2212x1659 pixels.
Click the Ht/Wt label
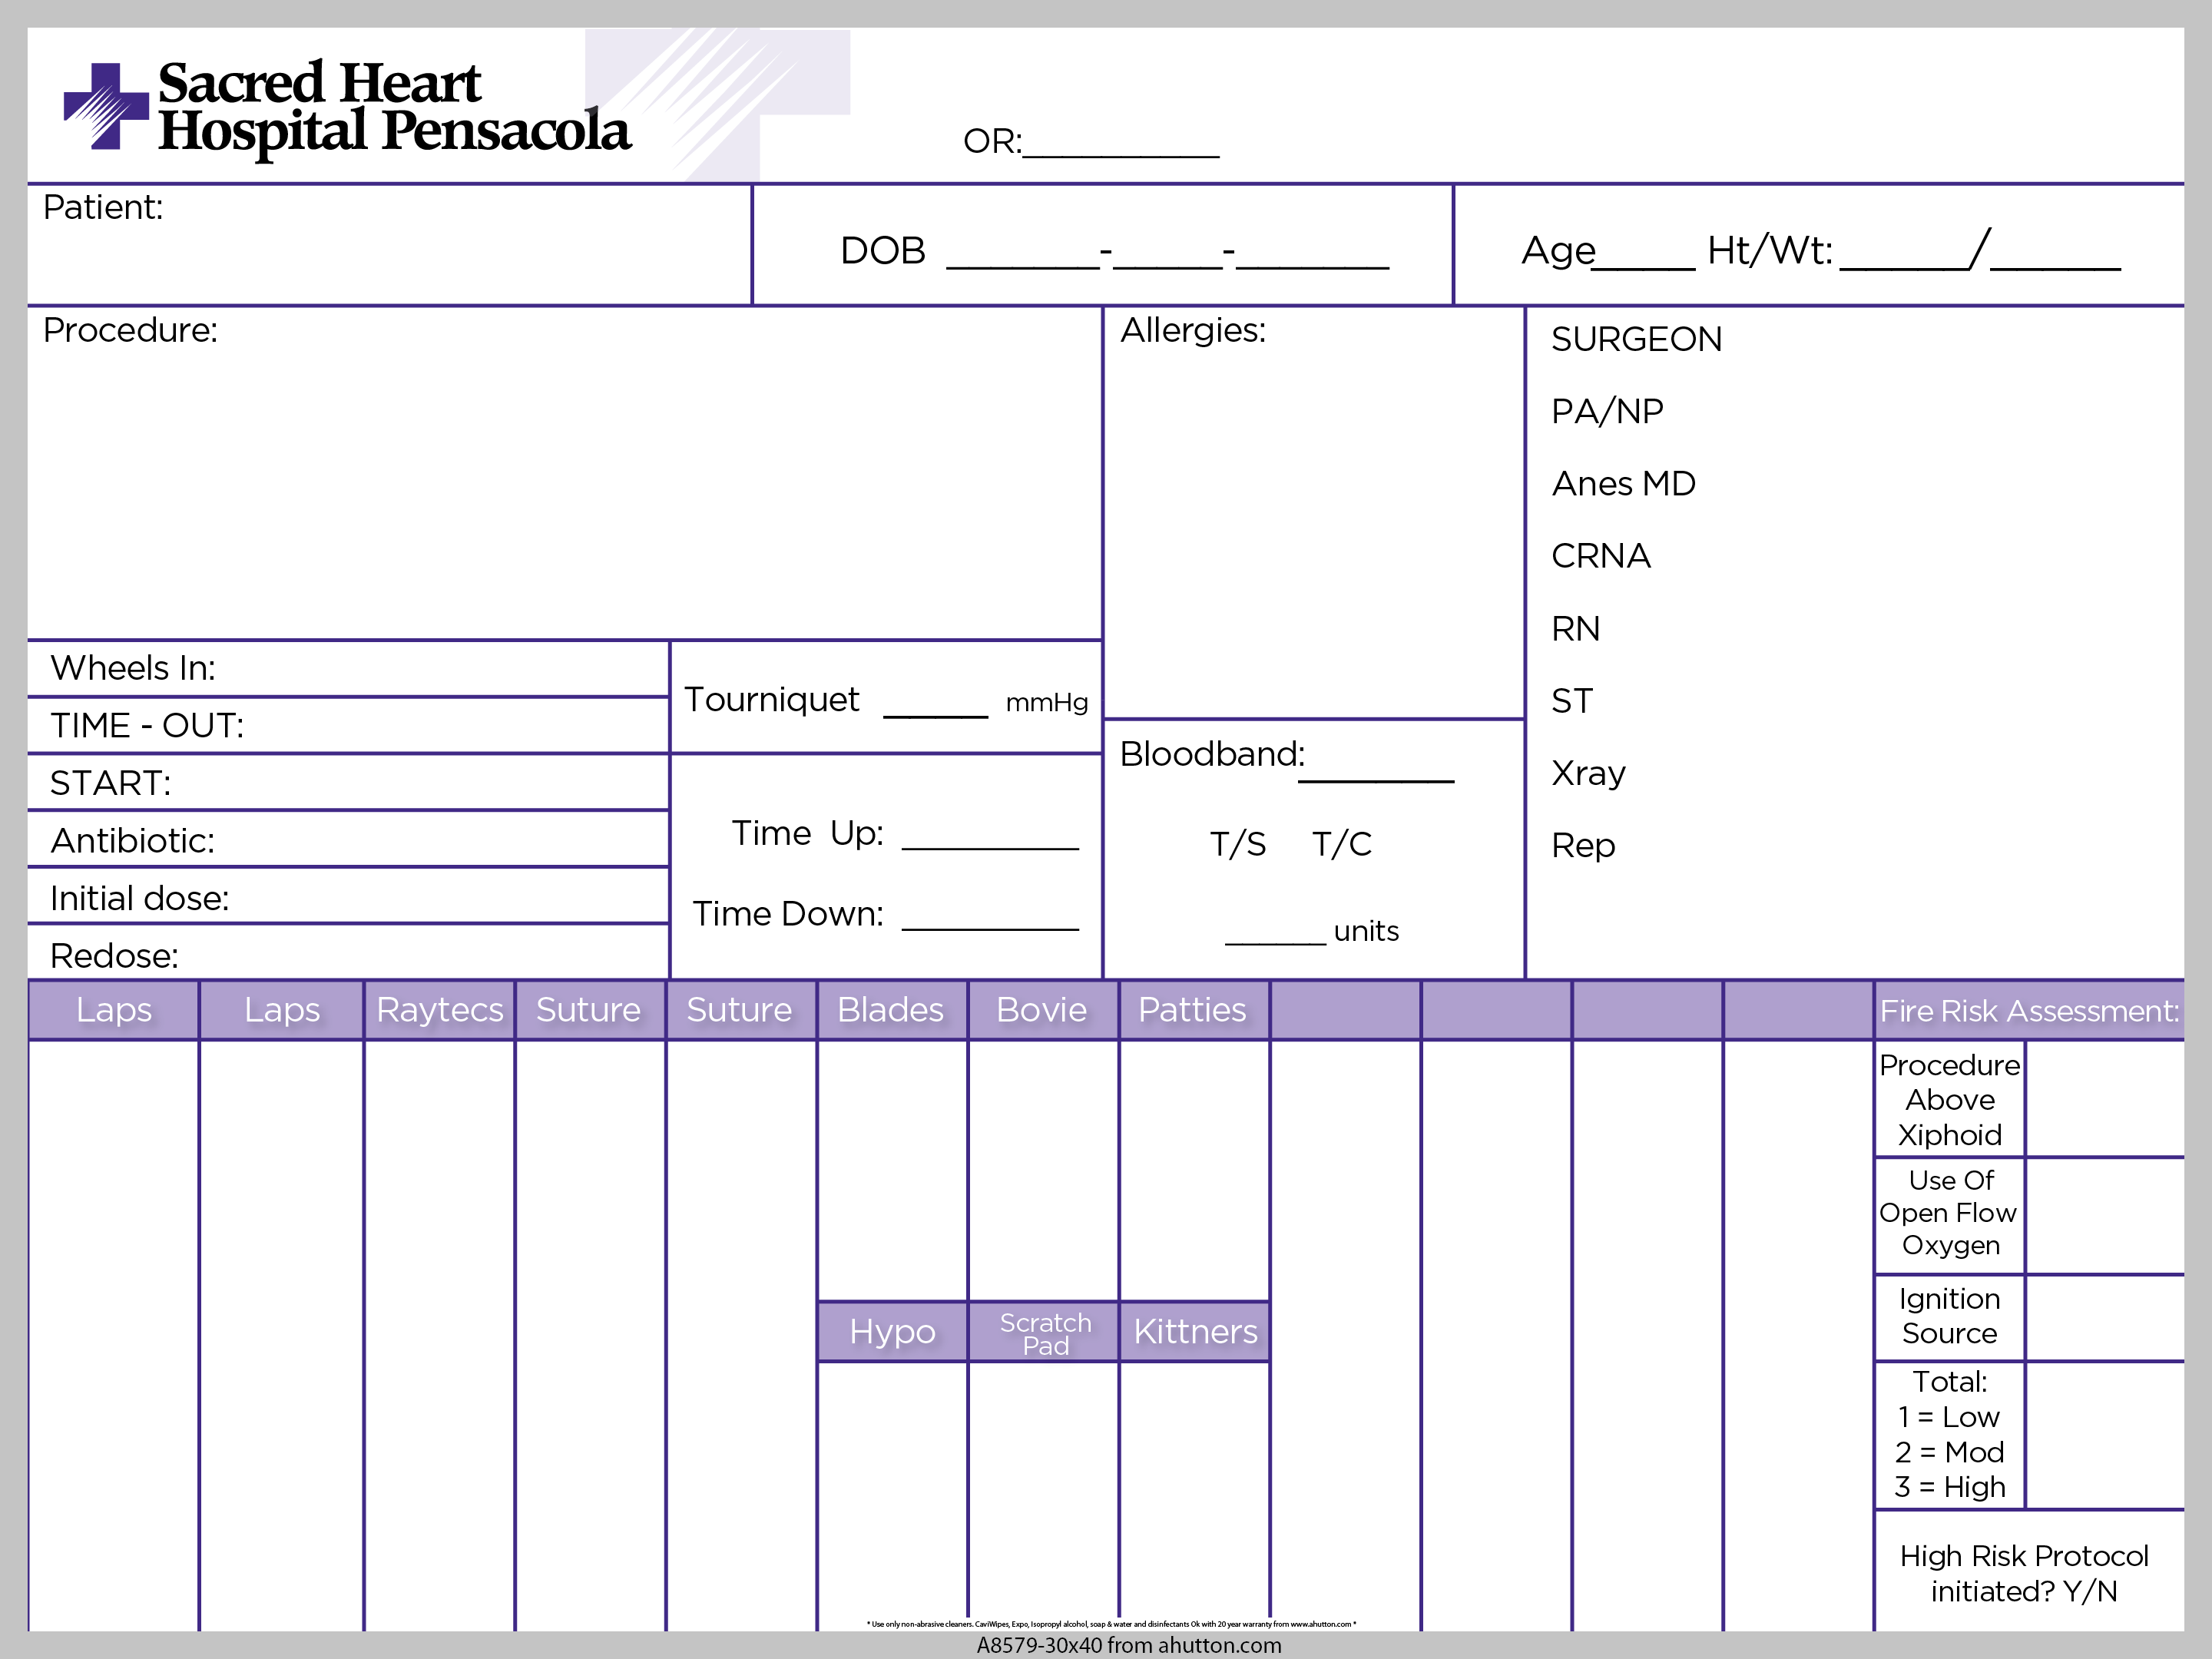click(1770, 250)
